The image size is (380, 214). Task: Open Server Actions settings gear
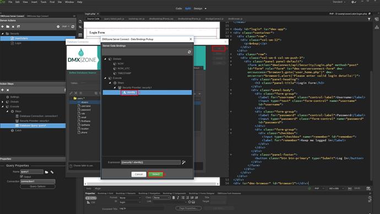pyautogui.click(x=58, y=26)
